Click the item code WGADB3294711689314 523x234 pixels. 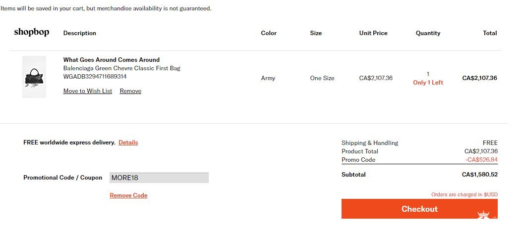pyautogui.click(x=95, y=77)
